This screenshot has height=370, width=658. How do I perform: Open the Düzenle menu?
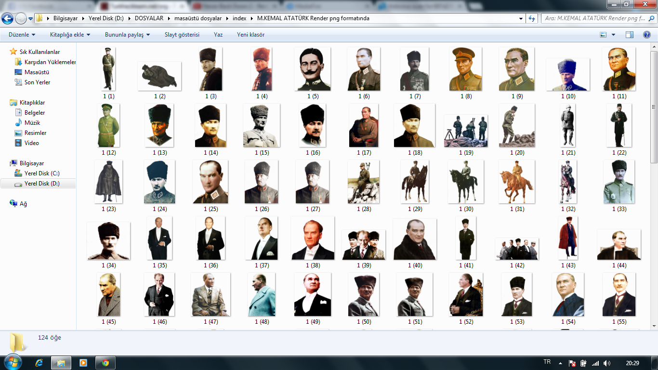click(x=22, y=35)
